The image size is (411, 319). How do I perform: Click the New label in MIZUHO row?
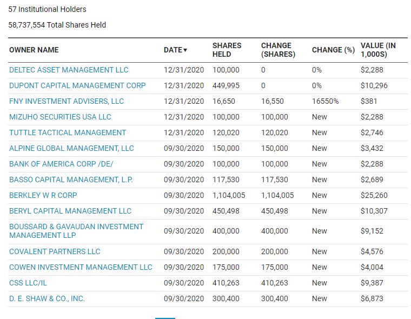(x=319, y=117)
